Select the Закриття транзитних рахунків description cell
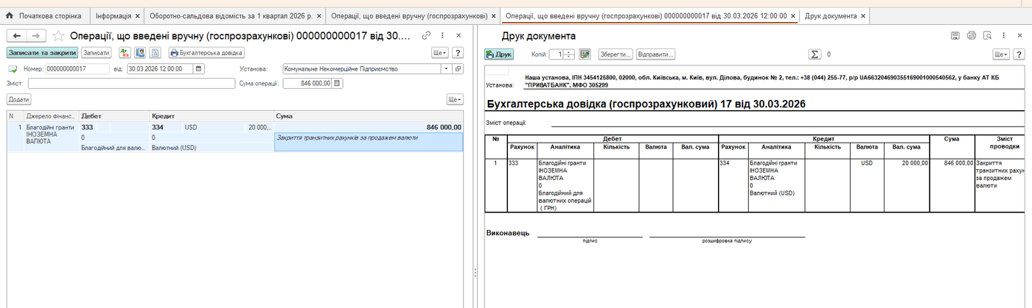The image size is (1032, 308). pos(369,142)
